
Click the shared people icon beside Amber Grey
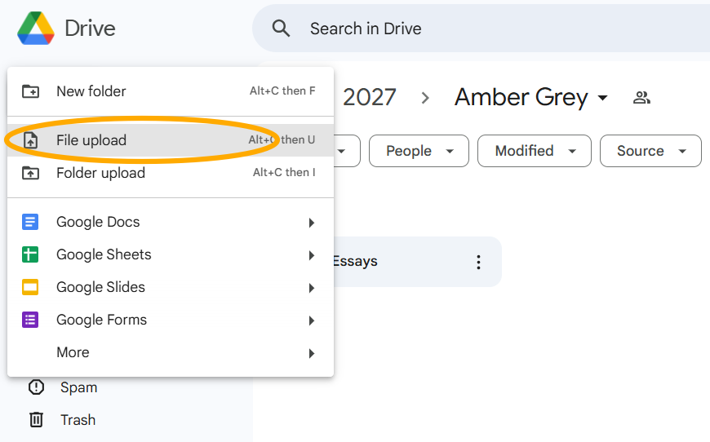[641, 98]
